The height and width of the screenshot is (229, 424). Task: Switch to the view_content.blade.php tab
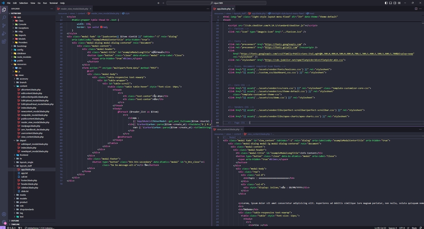(228, 129)
